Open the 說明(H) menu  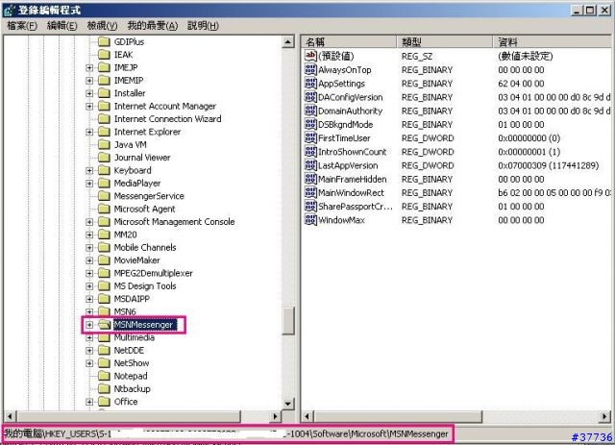pos(203,26)
